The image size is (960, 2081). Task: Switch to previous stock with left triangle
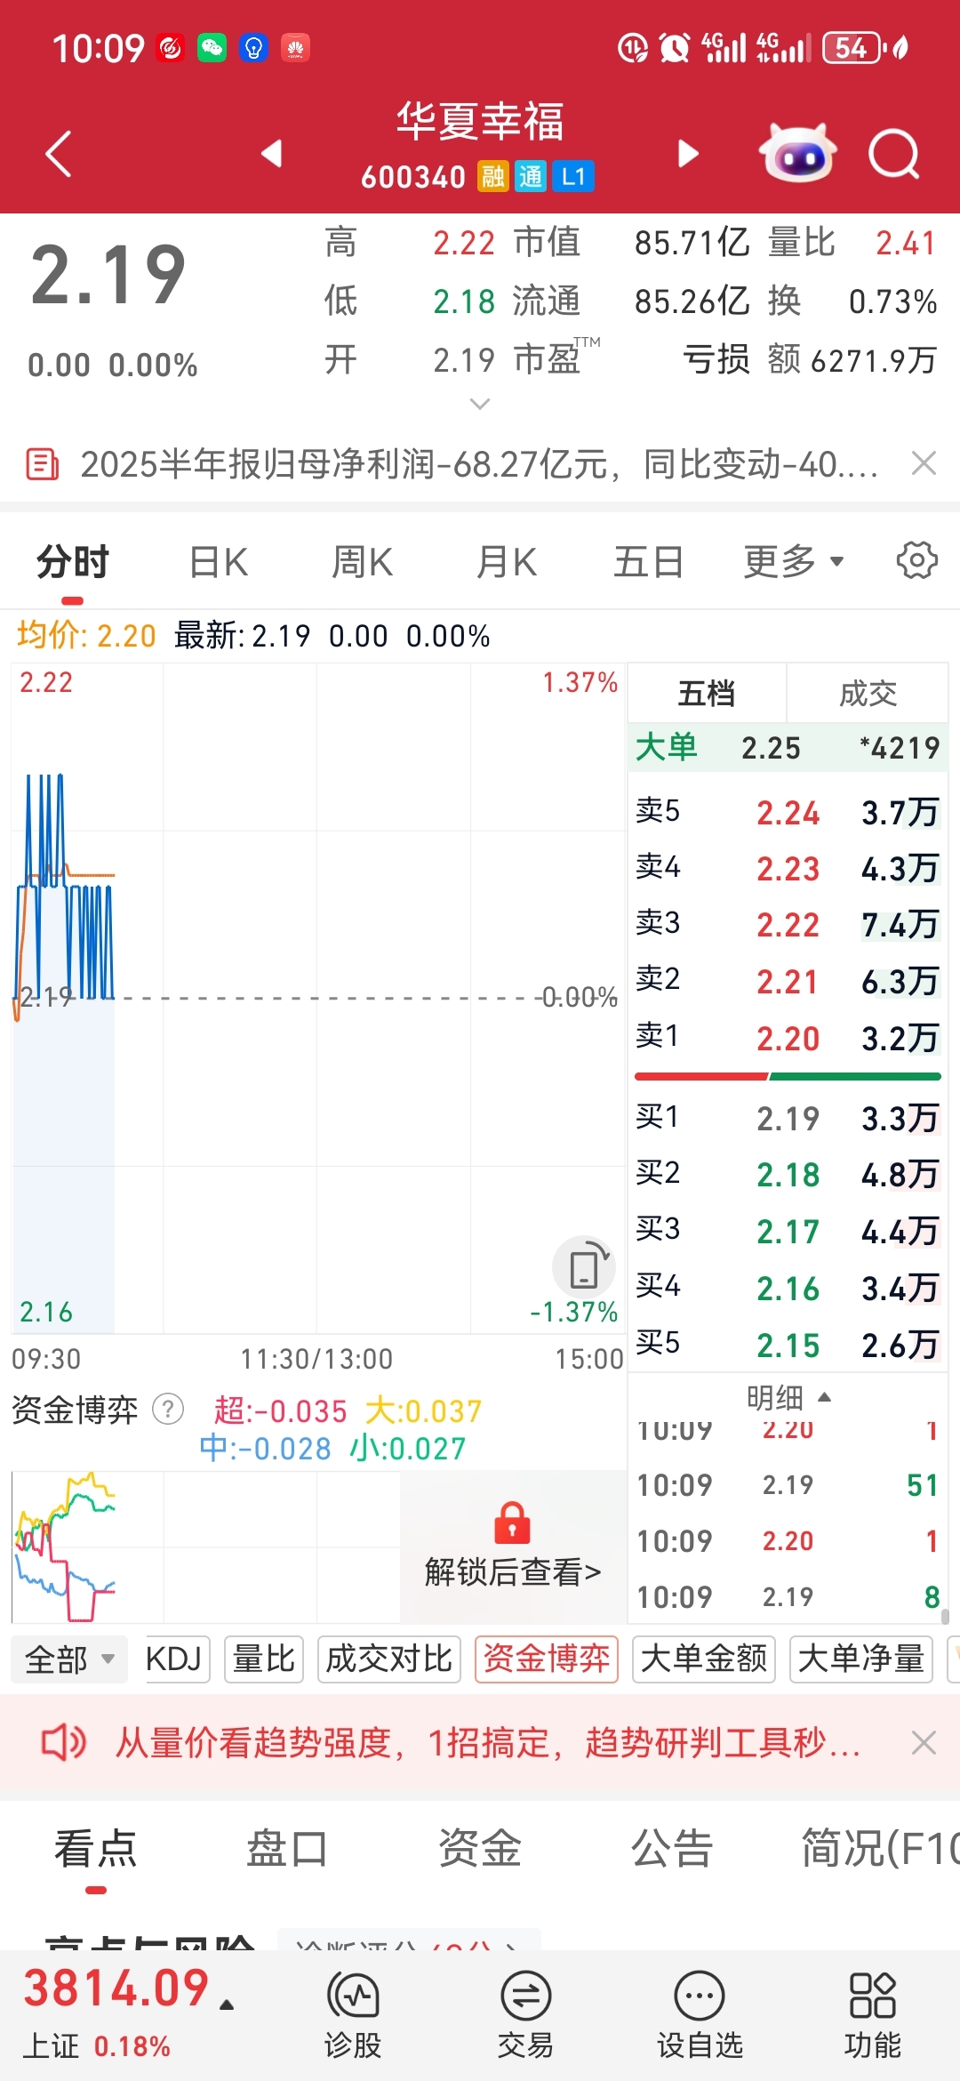pyautogui.click(x=272, y=153)
